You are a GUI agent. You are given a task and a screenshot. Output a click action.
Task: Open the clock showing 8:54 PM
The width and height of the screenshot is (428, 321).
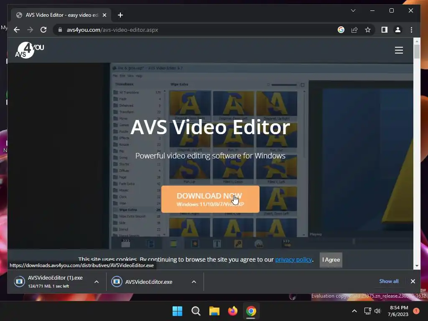[398, 311]
